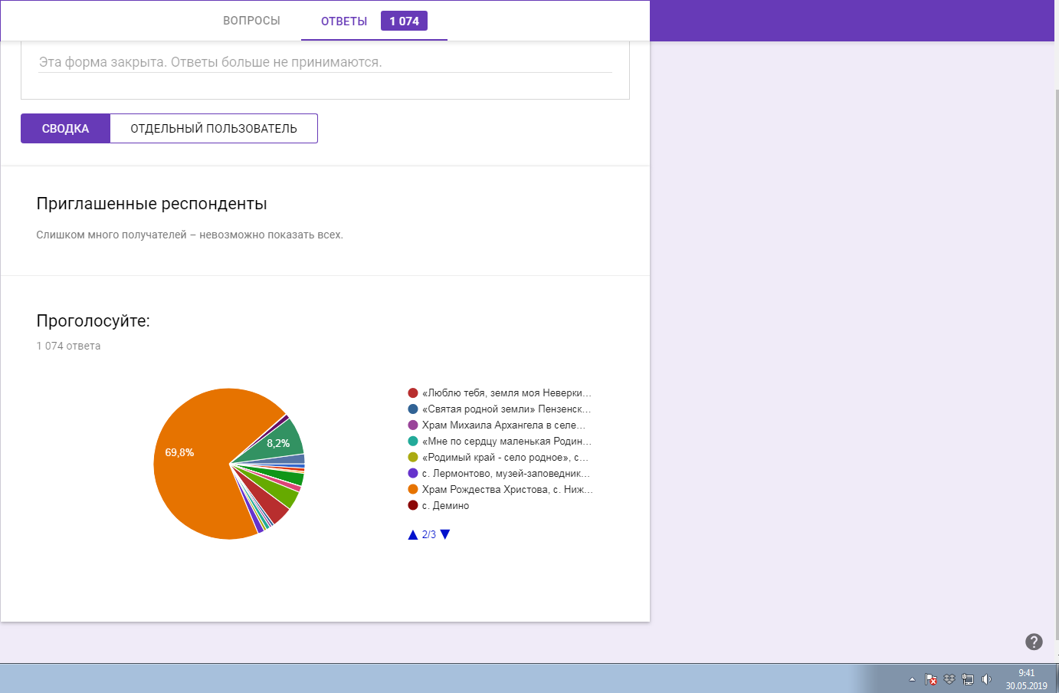1059x693 pixels.
Task: Select the с. Лермонтово legend entry
Action: [x=506, y=473]
